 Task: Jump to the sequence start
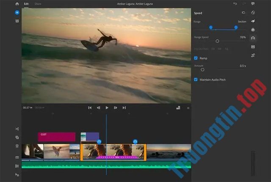[x=90, y=108]
